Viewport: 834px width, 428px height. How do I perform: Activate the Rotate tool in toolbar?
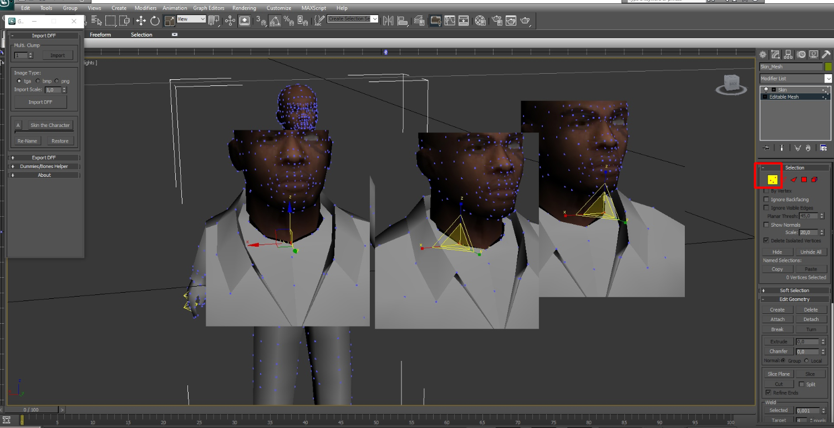coord(155,21)
